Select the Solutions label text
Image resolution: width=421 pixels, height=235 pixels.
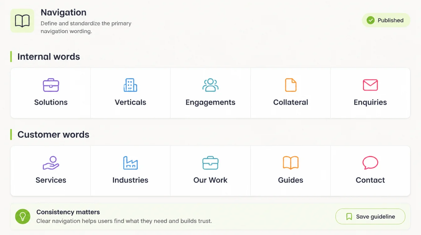51,102
